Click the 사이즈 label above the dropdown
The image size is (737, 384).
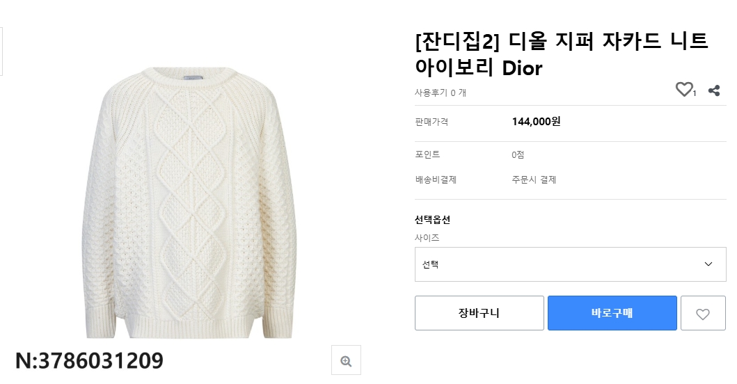tap(427, 238)
